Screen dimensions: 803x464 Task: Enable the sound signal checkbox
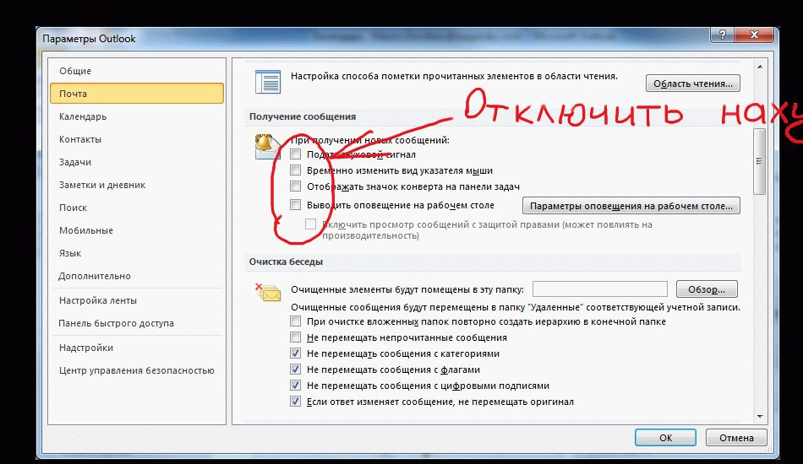pyautogui.click(x=296, y=154)
